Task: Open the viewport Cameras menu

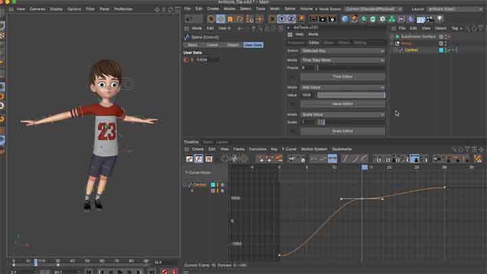Action: click(38, 9)
